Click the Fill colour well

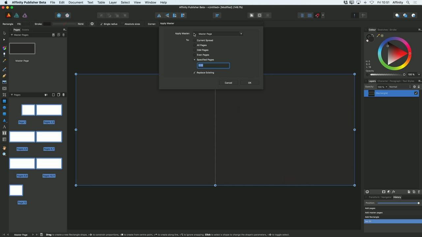pos(26,24)
